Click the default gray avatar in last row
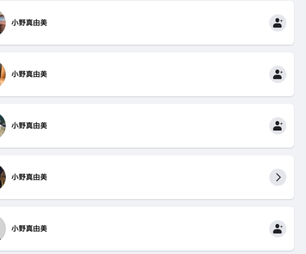This screenshot has width=306, height=254. (3, 229)
